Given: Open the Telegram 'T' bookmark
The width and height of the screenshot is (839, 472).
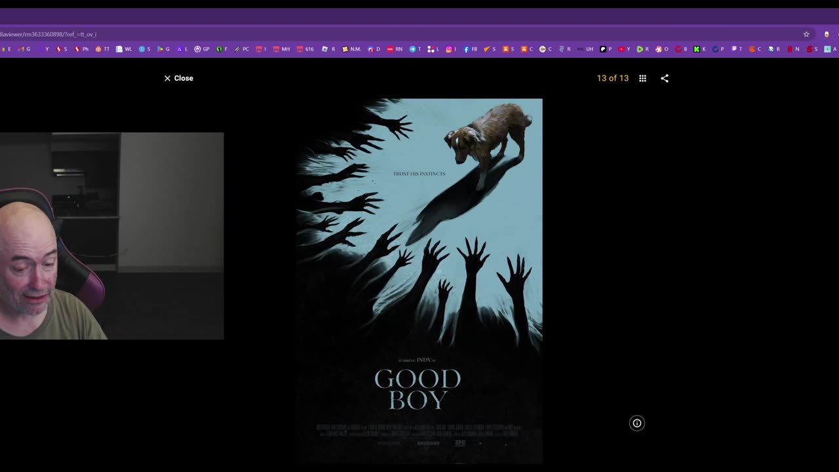Looking at the screenshot, I should [416, 49].
